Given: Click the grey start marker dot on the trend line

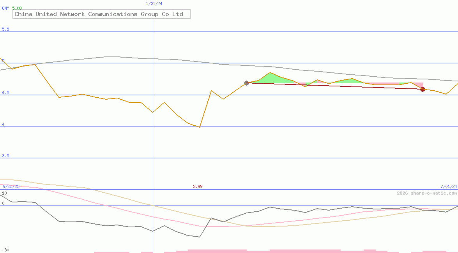Looking at the screenshot, I should coord(246,83).
